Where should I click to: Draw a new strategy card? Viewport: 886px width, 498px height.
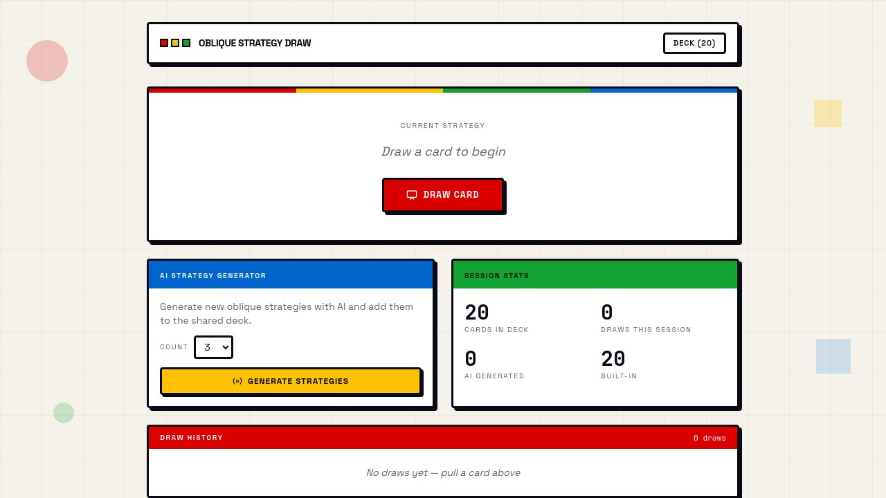(x=443, y=195)
